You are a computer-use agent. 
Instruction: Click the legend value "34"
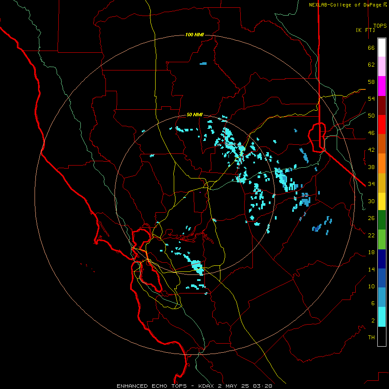click(371, 184)
